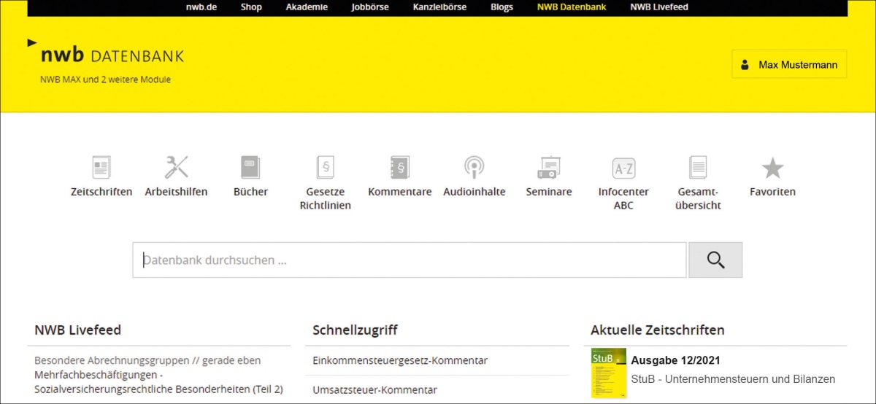This screenshot has width=876, height=404.
Task: Open Gesetze Richtlinien section icon
Action: (x=325, y=168)
